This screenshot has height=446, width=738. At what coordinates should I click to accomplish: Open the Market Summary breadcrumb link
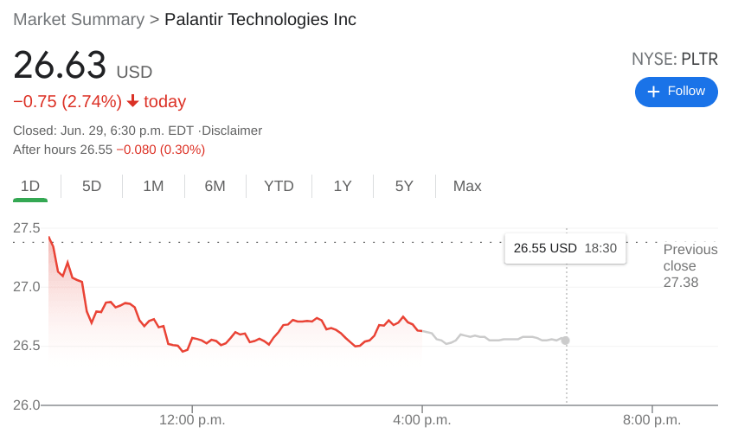click(79, 19)
